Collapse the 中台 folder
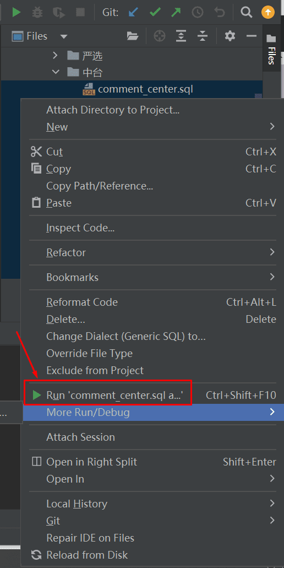The width and height of the screenshot is (284, 568). pyautogui.click(x=56, y=72)
